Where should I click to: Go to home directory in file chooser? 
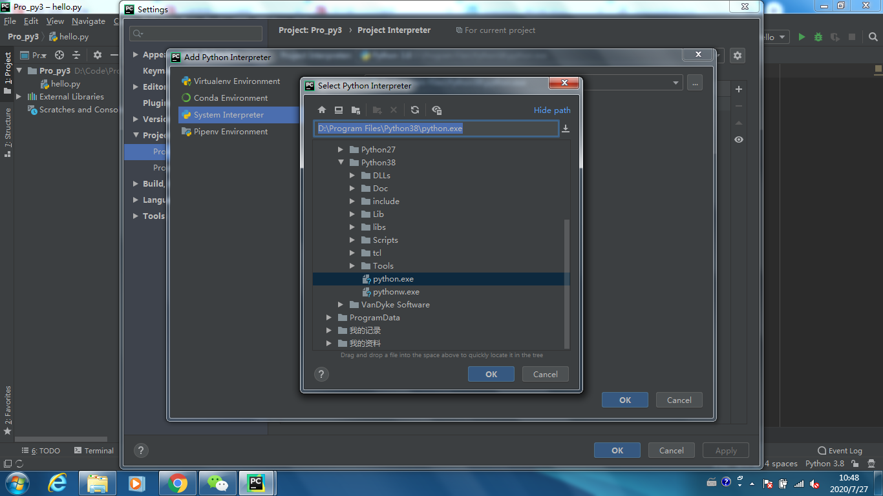click(322, 110)
